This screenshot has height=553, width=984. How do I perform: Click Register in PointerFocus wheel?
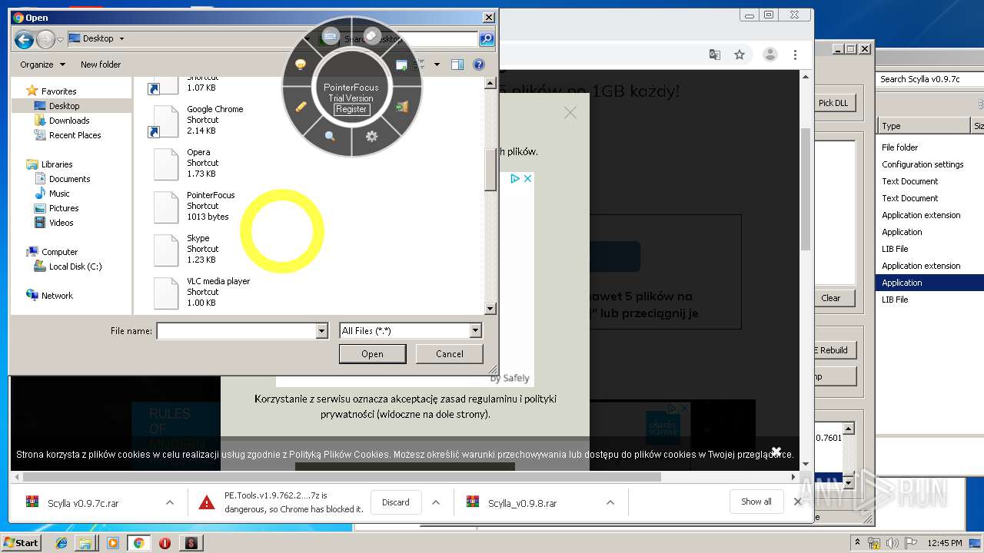(351, 109)
